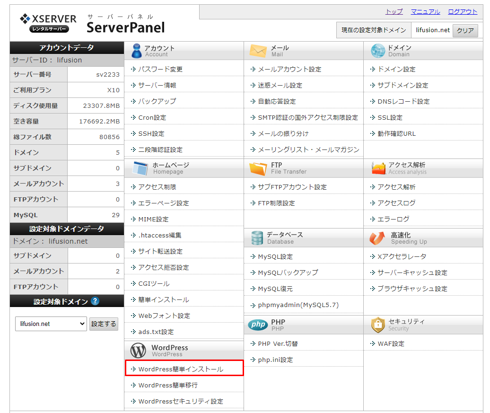Open MySQL設定

tap(275, 257)
